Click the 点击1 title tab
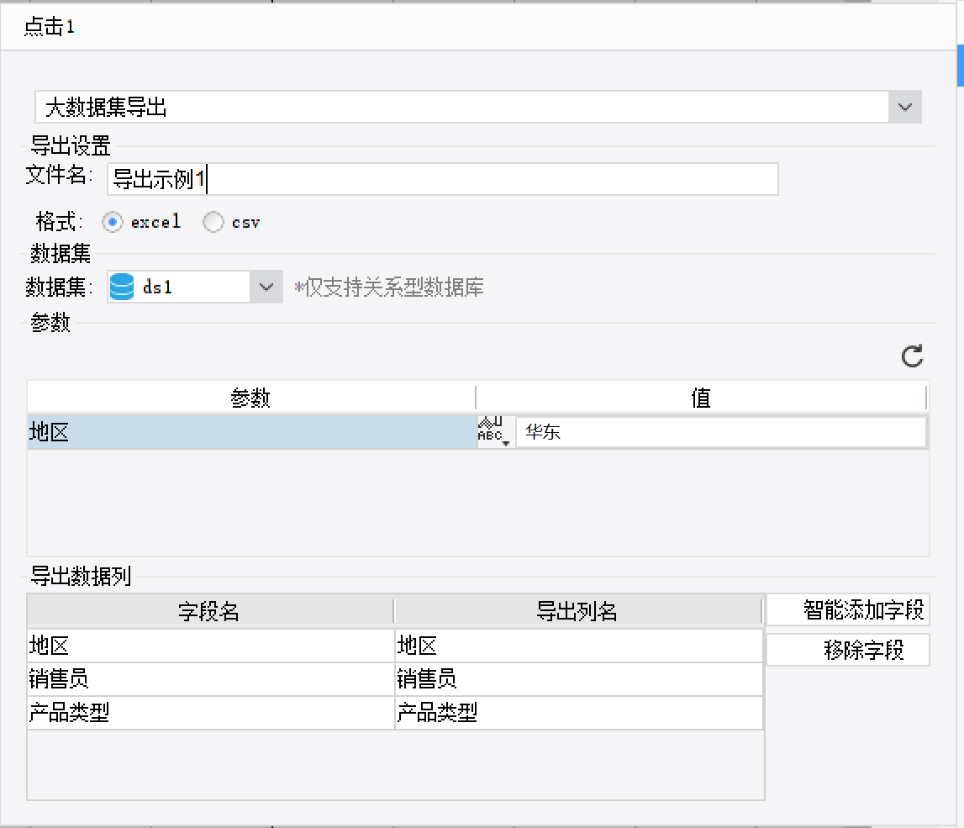This screenshot has height=828, width=964. pos(50,28)
